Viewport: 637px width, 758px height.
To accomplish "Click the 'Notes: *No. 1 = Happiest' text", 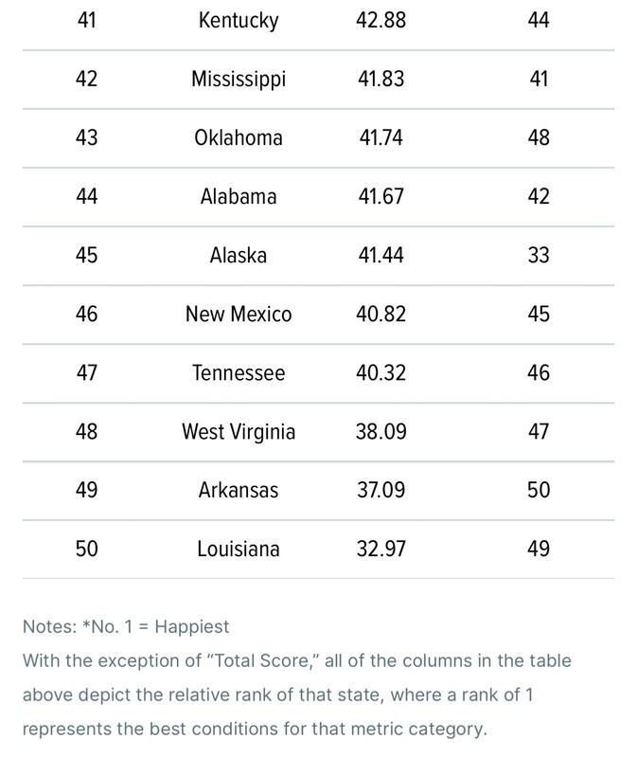I will [126, 626].
